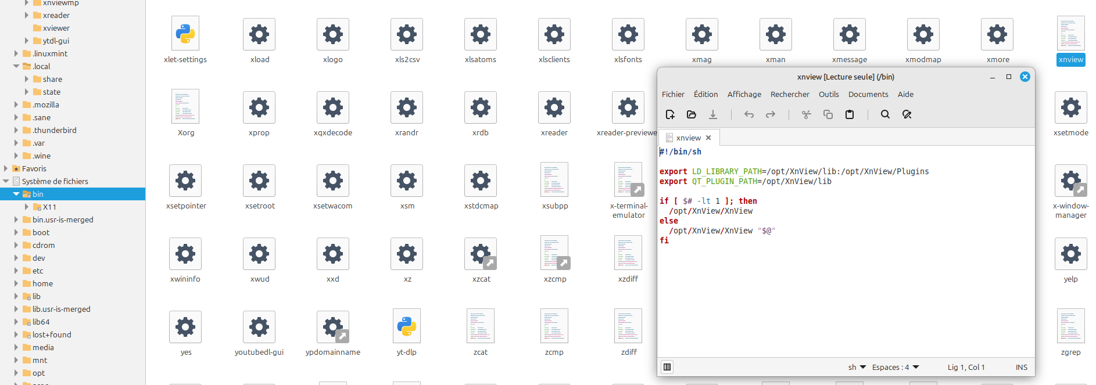Open the yt-dlp Python file icon
The width and height of the screenshot is (1096, 385).
tap(406, 327)
